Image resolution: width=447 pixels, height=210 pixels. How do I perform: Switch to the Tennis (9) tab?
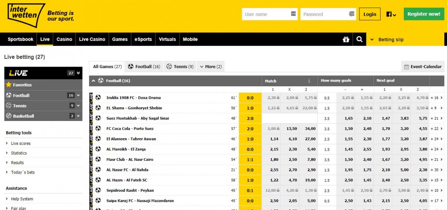click(180, 67)
